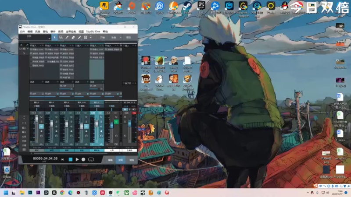Open channel 1 editor waveform icon
Image resolution: width=351 pixels, height=197 pixels.
(41, 144)
